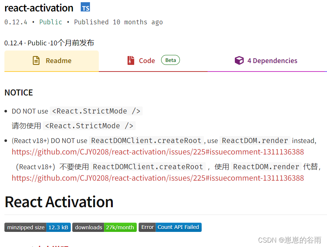Click the Error Count API Failed badge

pos(170,227)
